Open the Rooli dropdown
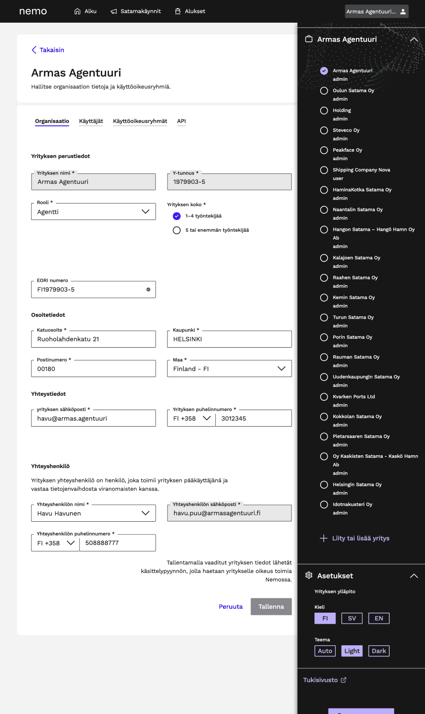 [94, 212]
